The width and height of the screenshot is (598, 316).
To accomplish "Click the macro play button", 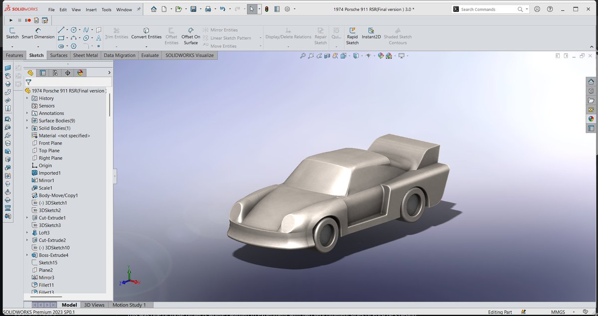I will click(11, 20).
